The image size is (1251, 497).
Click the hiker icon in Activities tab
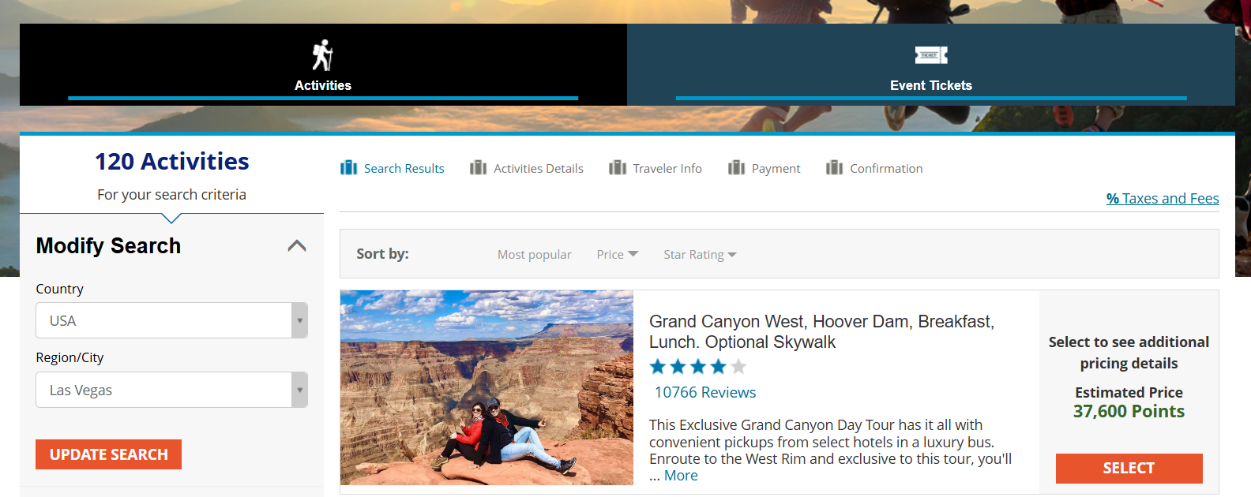coord(322,55)
